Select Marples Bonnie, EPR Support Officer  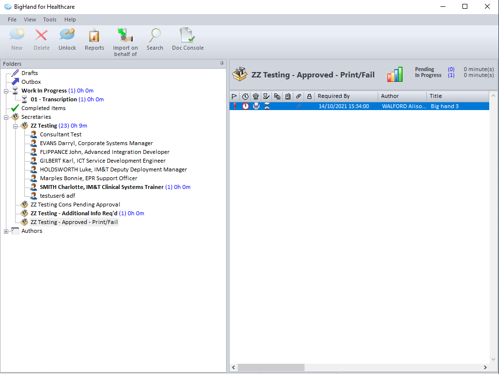[89, 178]
